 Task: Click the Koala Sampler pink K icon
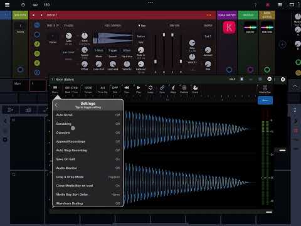[229, 28]
